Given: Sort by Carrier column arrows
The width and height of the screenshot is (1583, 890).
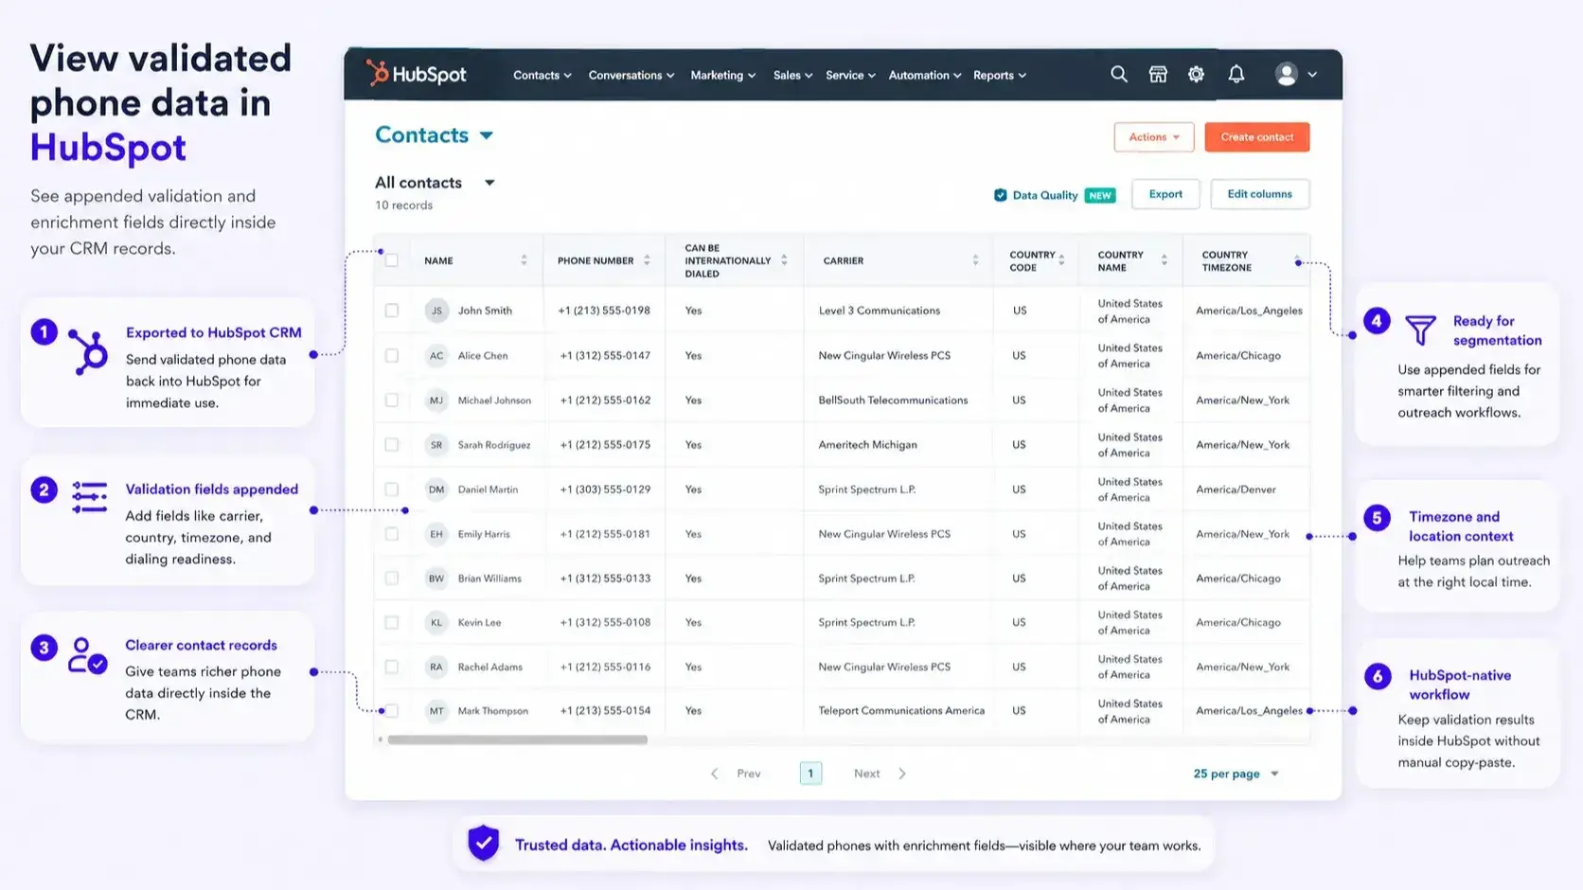Looking at the screenshot, I should 975,260.
